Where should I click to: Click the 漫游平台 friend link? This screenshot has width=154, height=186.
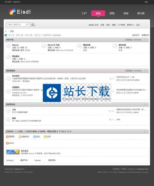click(24, 160)
